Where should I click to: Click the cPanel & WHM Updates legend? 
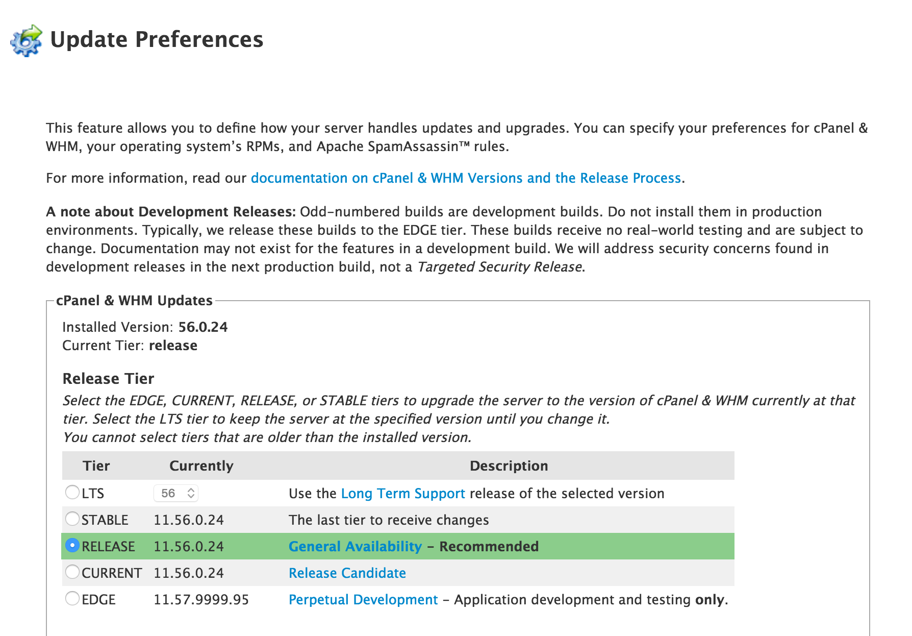click(x=134, y=301)
